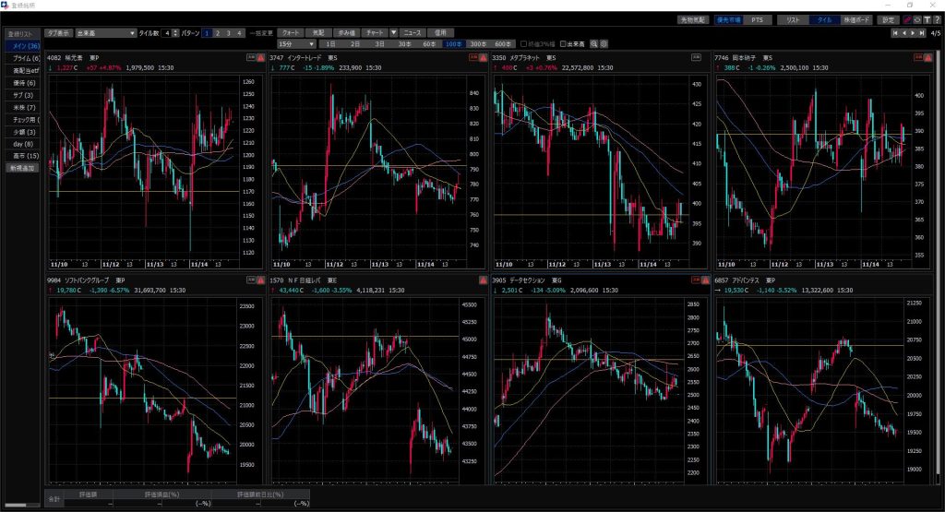Viewport: 945px width, 512px height.
Task: Increase タイル数 with the spinner arrows
Action: 175,30
